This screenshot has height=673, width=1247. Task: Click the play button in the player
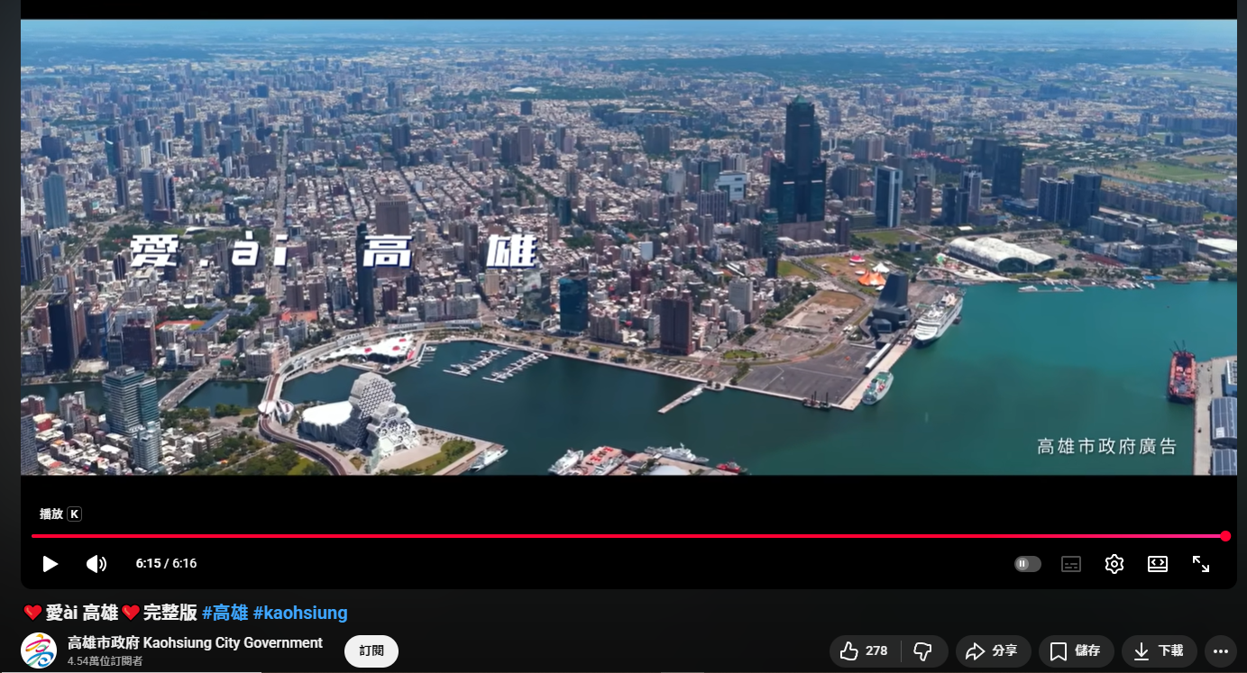pyautogui.click(x=50, y=564)
